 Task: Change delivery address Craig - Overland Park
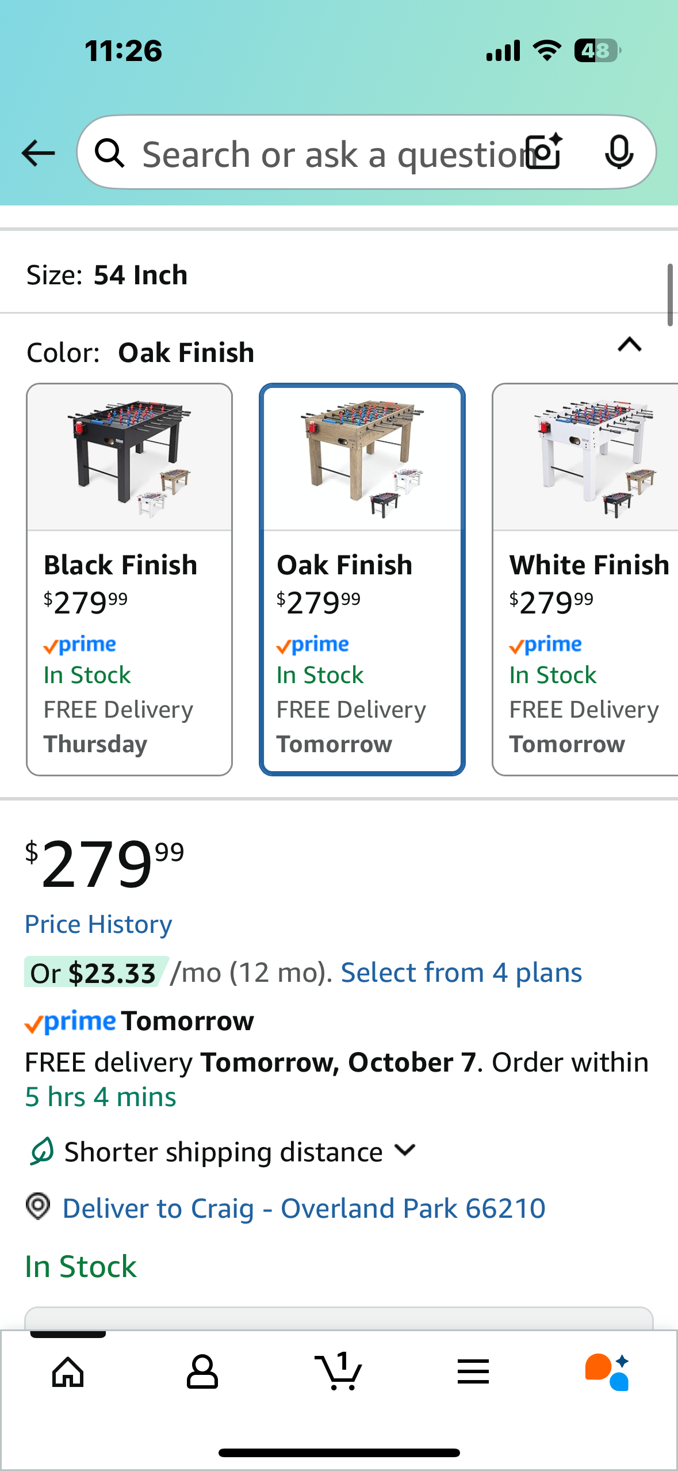[x=304, y=1208]
